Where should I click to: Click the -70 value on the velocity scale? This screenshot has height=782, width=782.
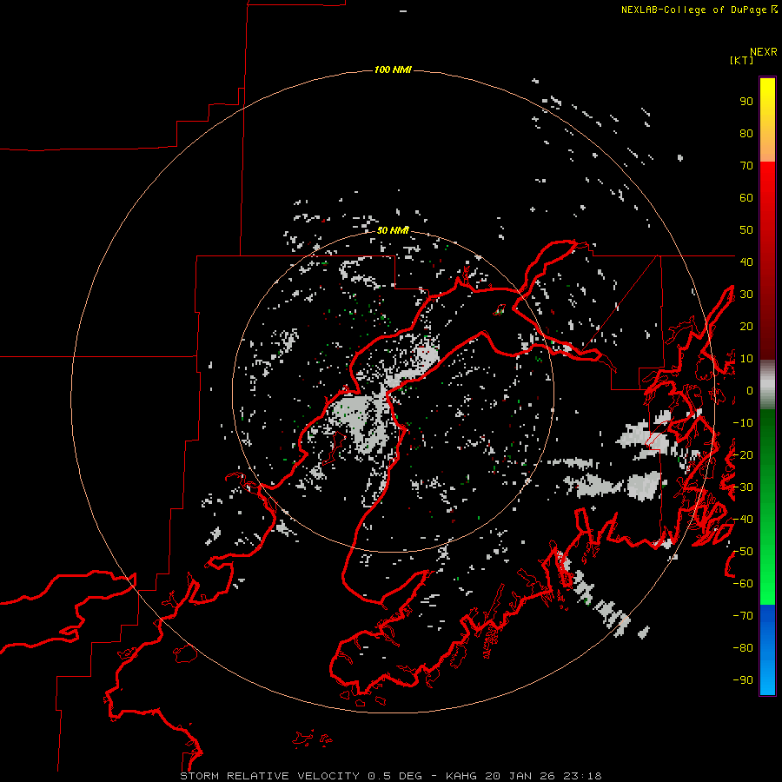pyautogui.click(x=743, y=616)
